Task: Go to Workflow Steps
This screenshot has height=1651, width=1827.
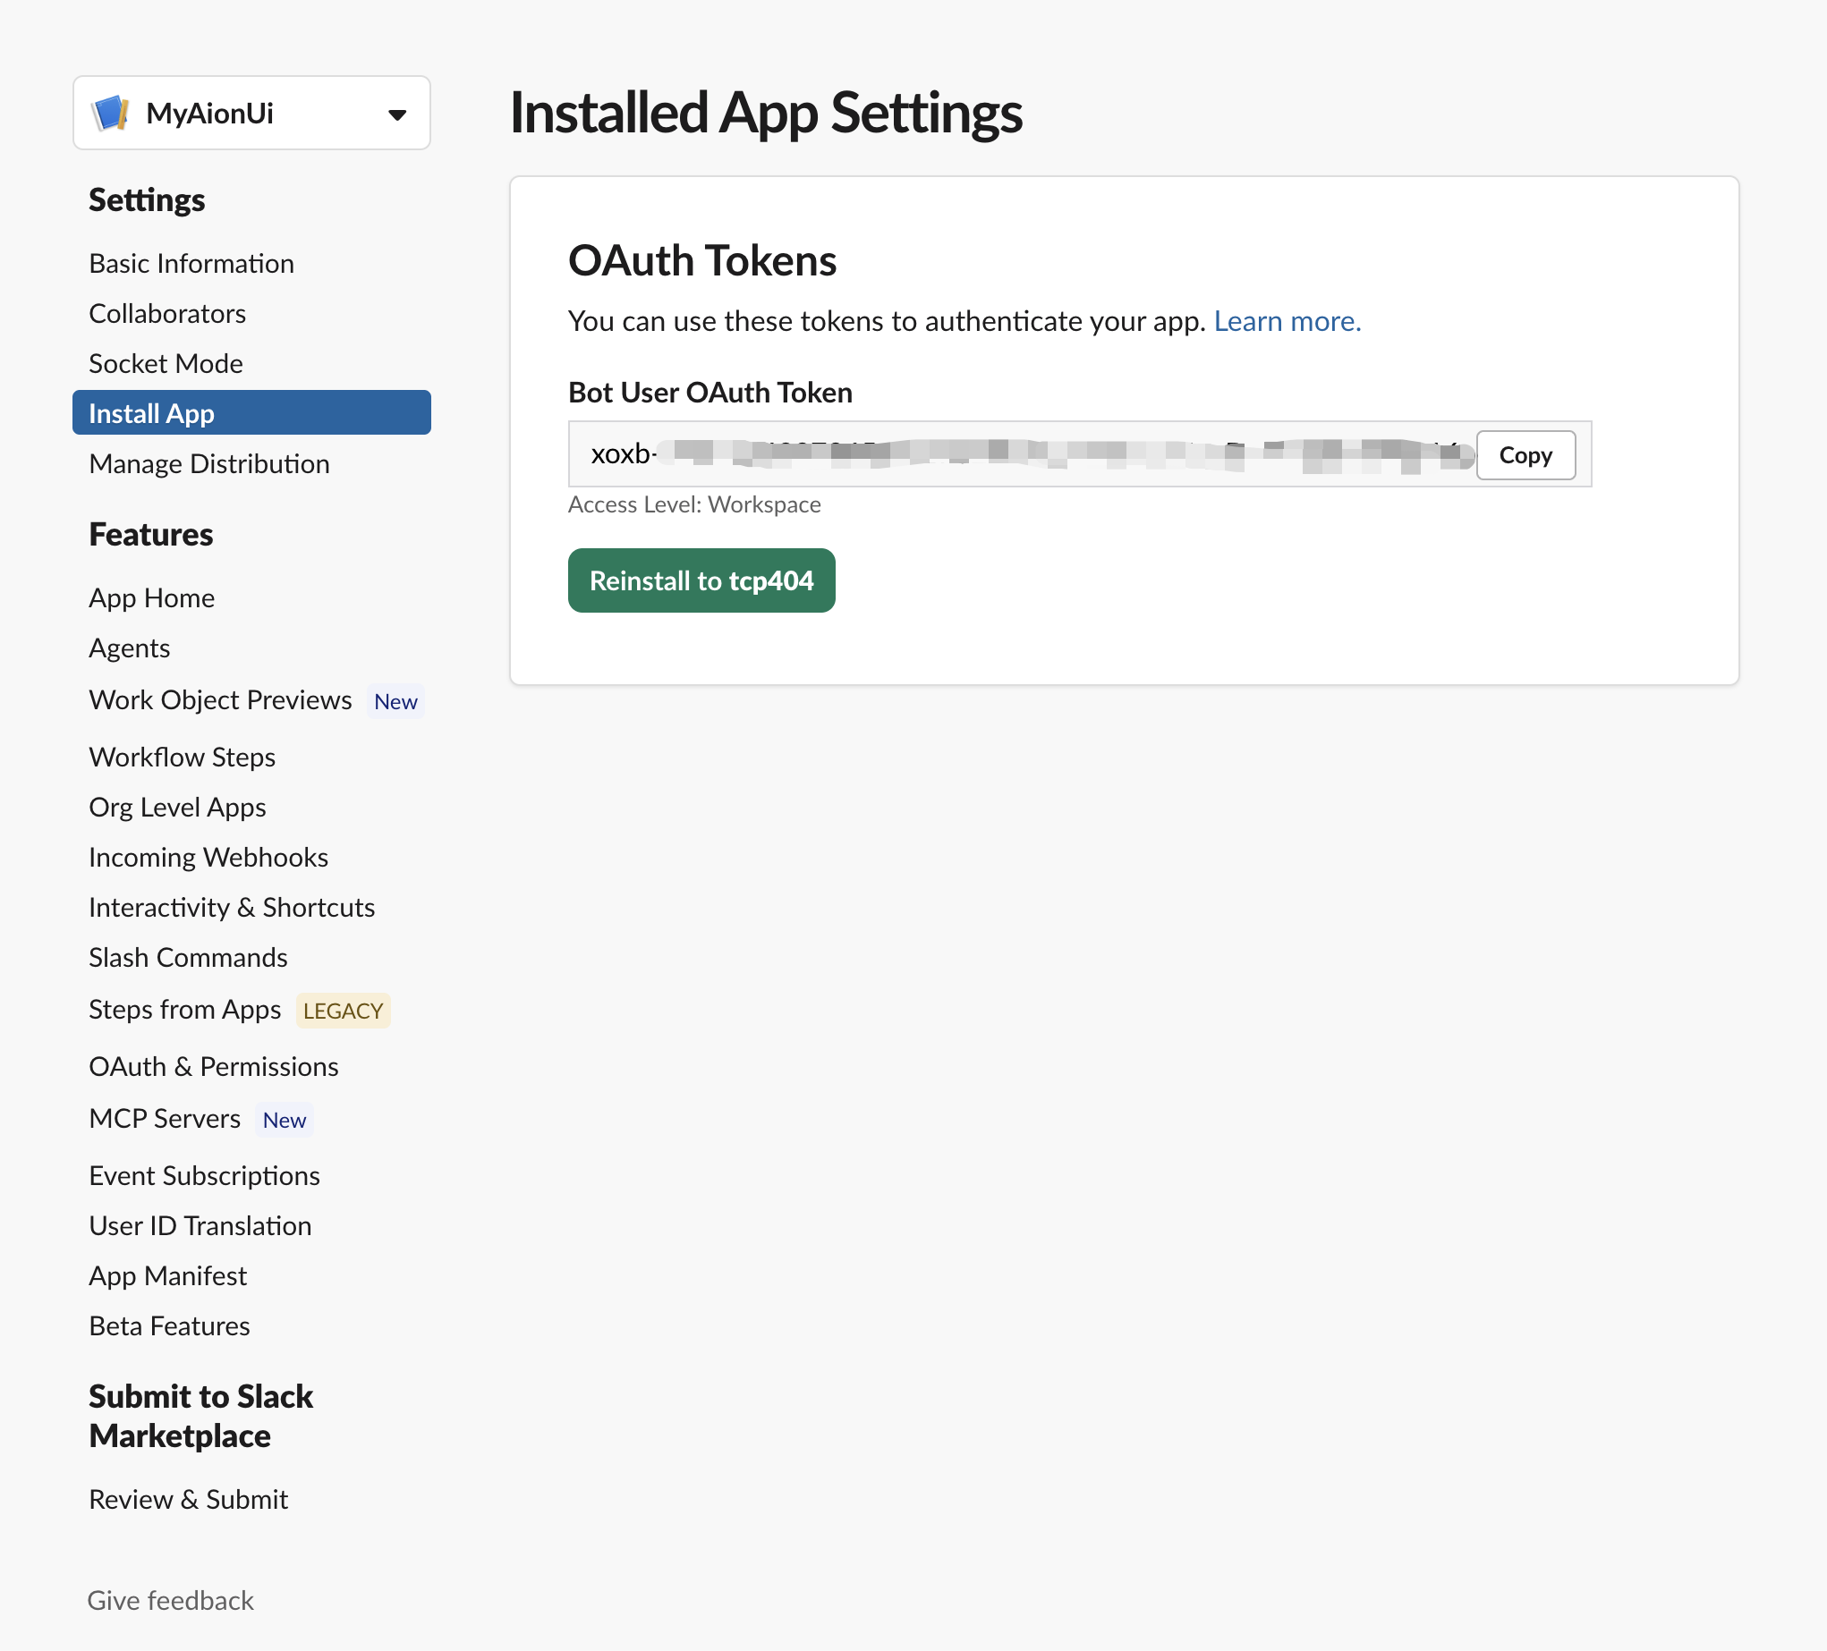Action: (183, 757)
